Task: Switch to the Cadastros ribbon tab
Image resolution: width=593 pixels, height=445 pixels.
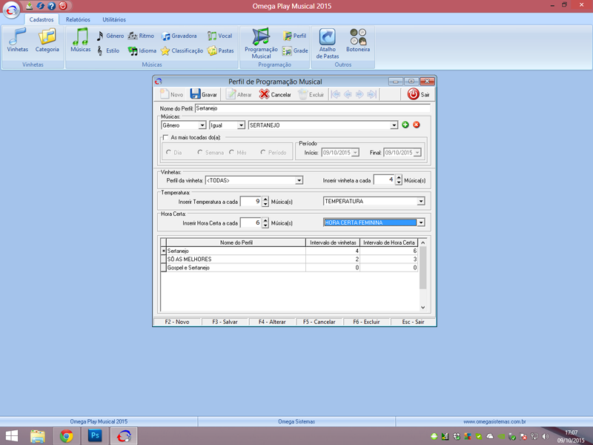Action: click(x=42, y=19)
